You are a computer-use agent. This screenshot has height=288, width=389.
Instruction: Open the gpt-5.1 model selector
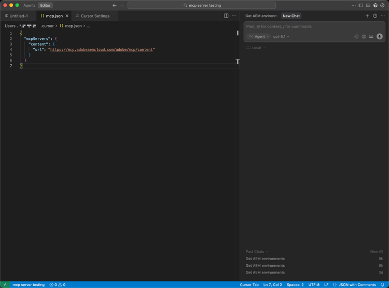[281, 37]
